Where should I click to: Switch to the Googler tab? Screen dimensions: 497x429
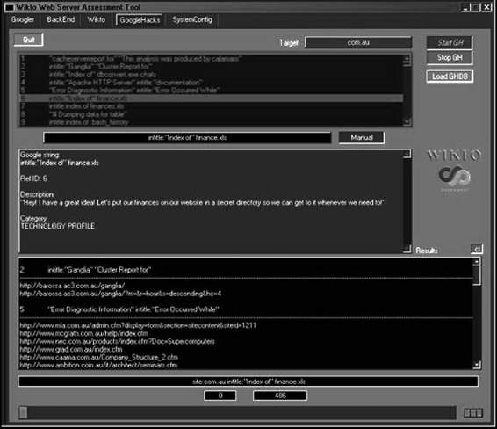point(23,19)
